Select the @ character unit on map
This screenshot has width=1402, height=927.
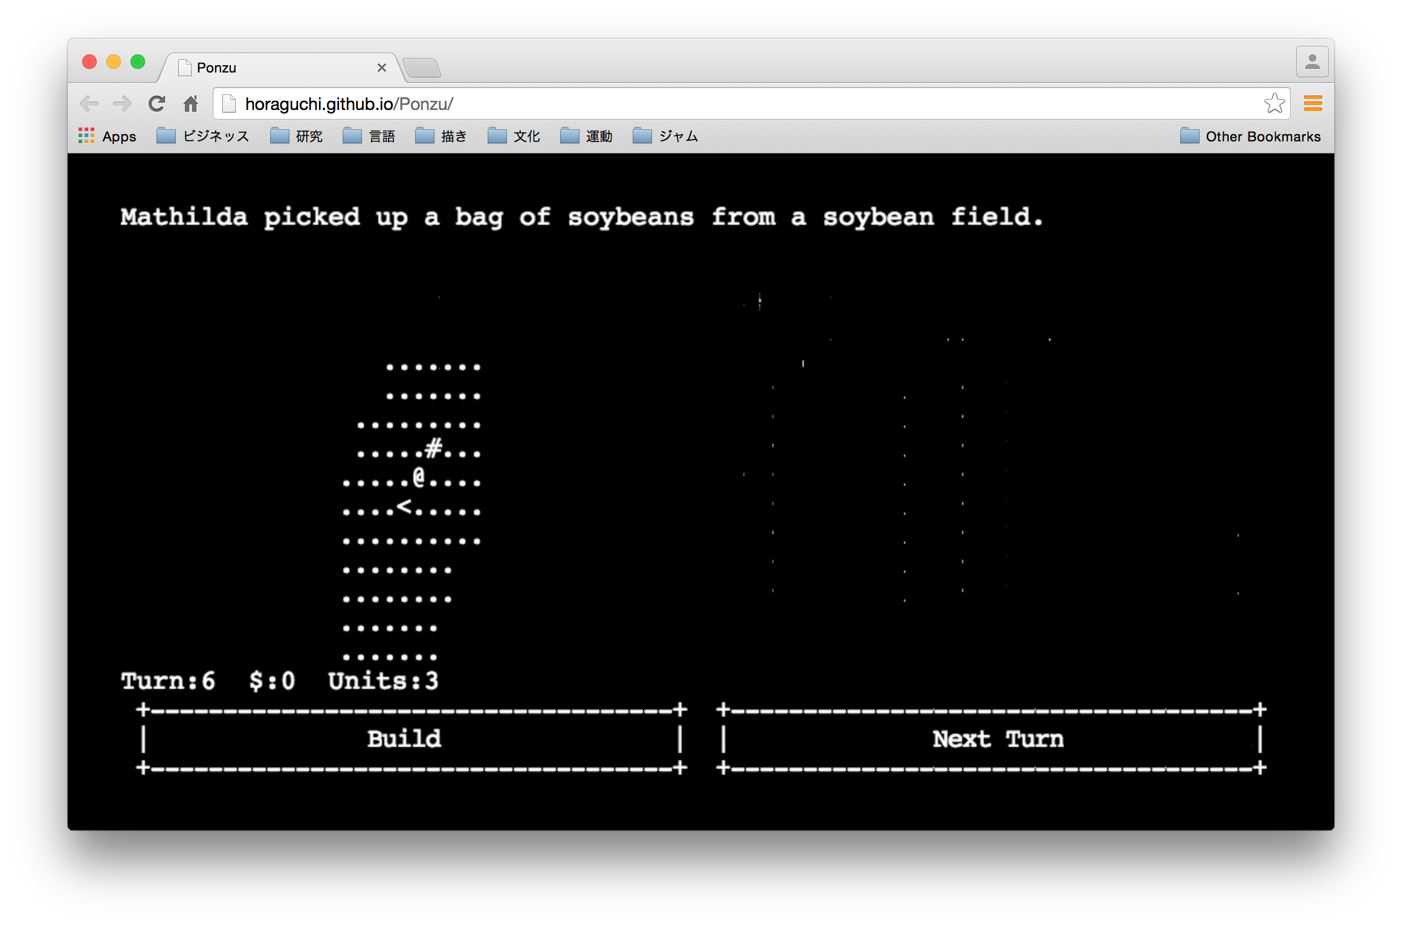tap(419, 477)
